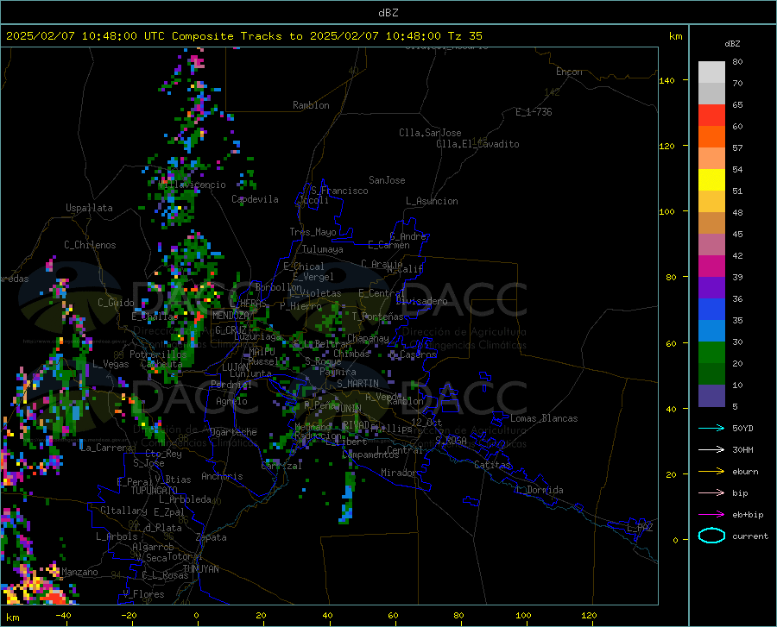Click the yellow eburn arrow in legend
Viewport: 777px width, 627px height.
coord(711,471)
